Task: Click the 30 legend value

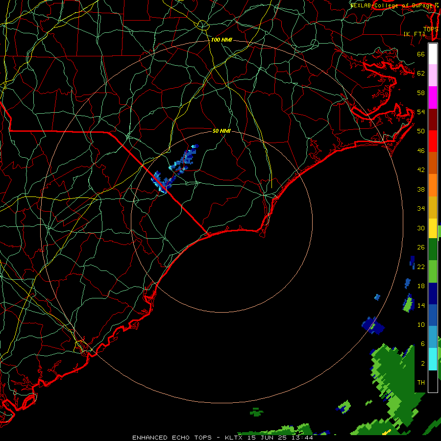Action: coord(421,228)
